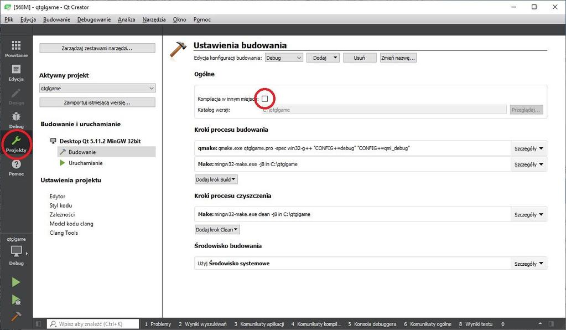Image resolution: width=566 pixels, height=330 pixels.
Task: Expand Szczegóły for the make clean step
Action: tap(529, 214)
